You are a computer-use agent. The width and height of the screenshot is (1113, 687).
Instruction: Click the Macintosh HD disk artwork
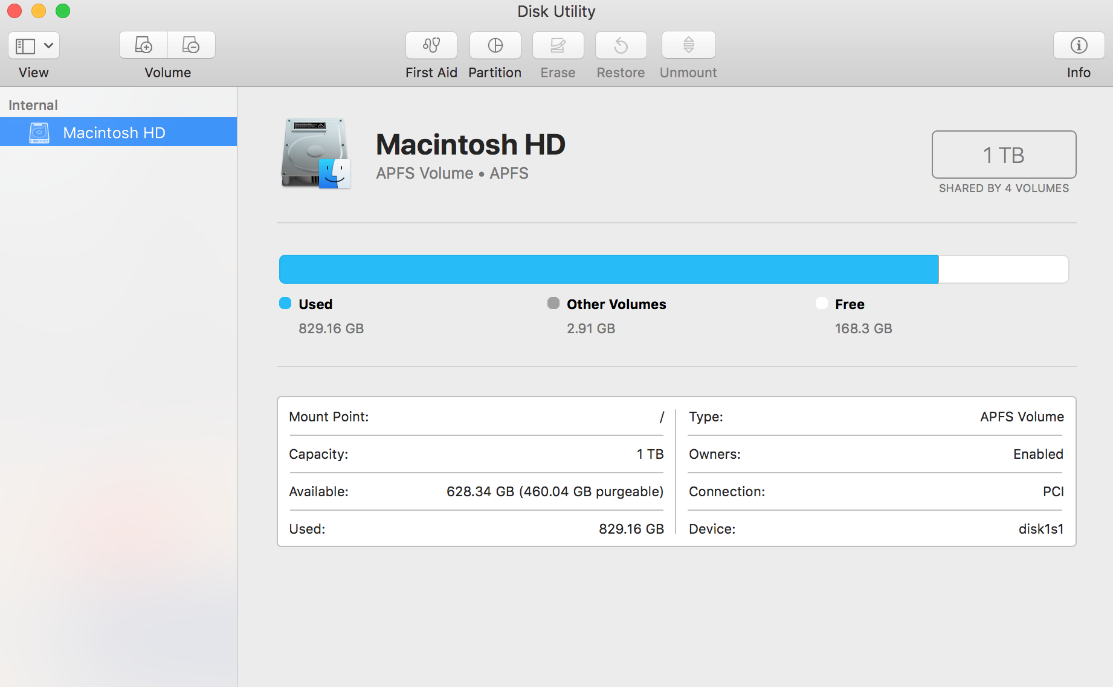[316, 154]
